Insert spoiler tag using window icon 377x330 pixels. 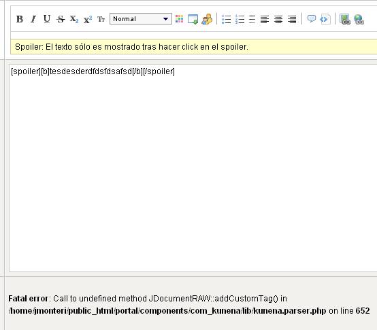193,19
